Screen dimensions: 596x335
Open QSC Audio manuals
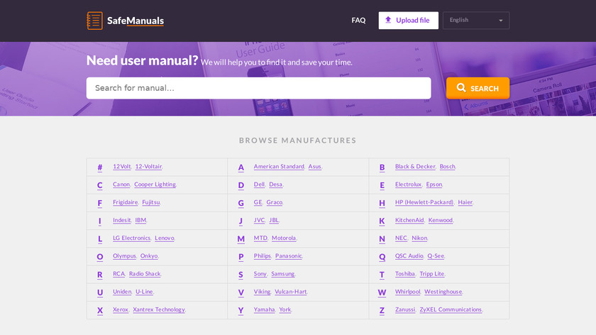409,256
